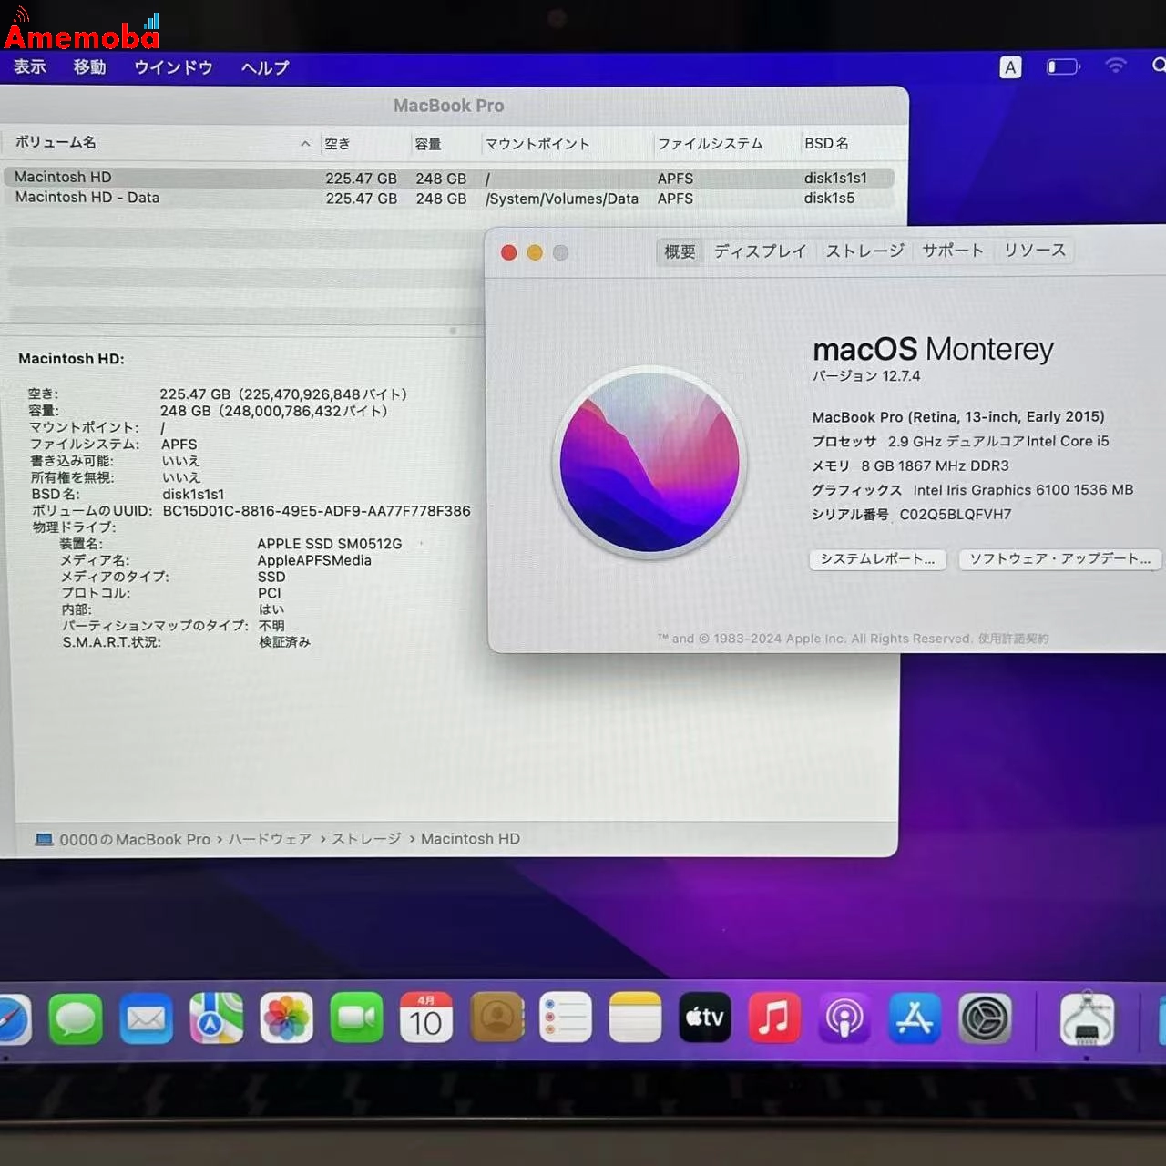The height and width of the screenshot is (1166, 1166).
Task: Open the 移動 menu in the menu bar
Action: point(89,67)
